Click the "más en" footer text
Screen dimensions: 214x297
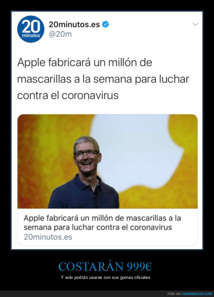(174, 294)
